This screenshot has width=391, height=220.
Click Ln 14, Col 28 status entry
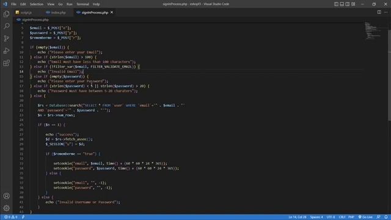pos(298,217)
